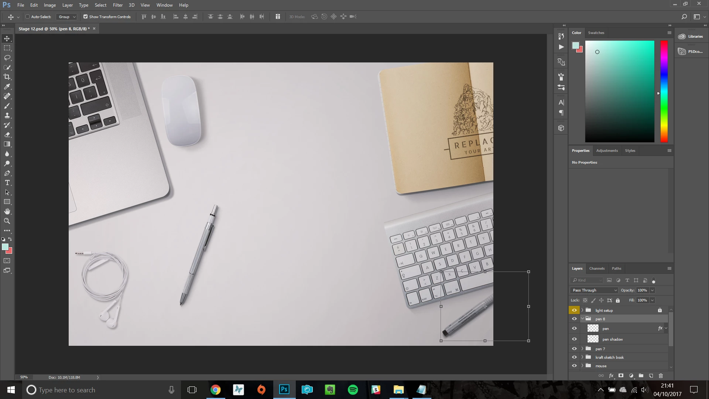Open the Filter menu
This screenshot has width=709, height=399.
(117, 5)
